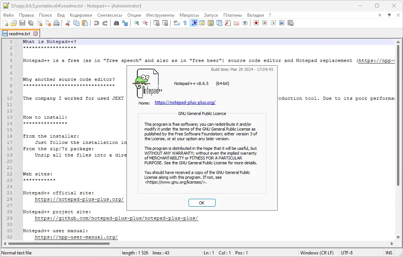Stop macro recording square button
The height and width of the screenshot is (257, 403).
point(265,23)
